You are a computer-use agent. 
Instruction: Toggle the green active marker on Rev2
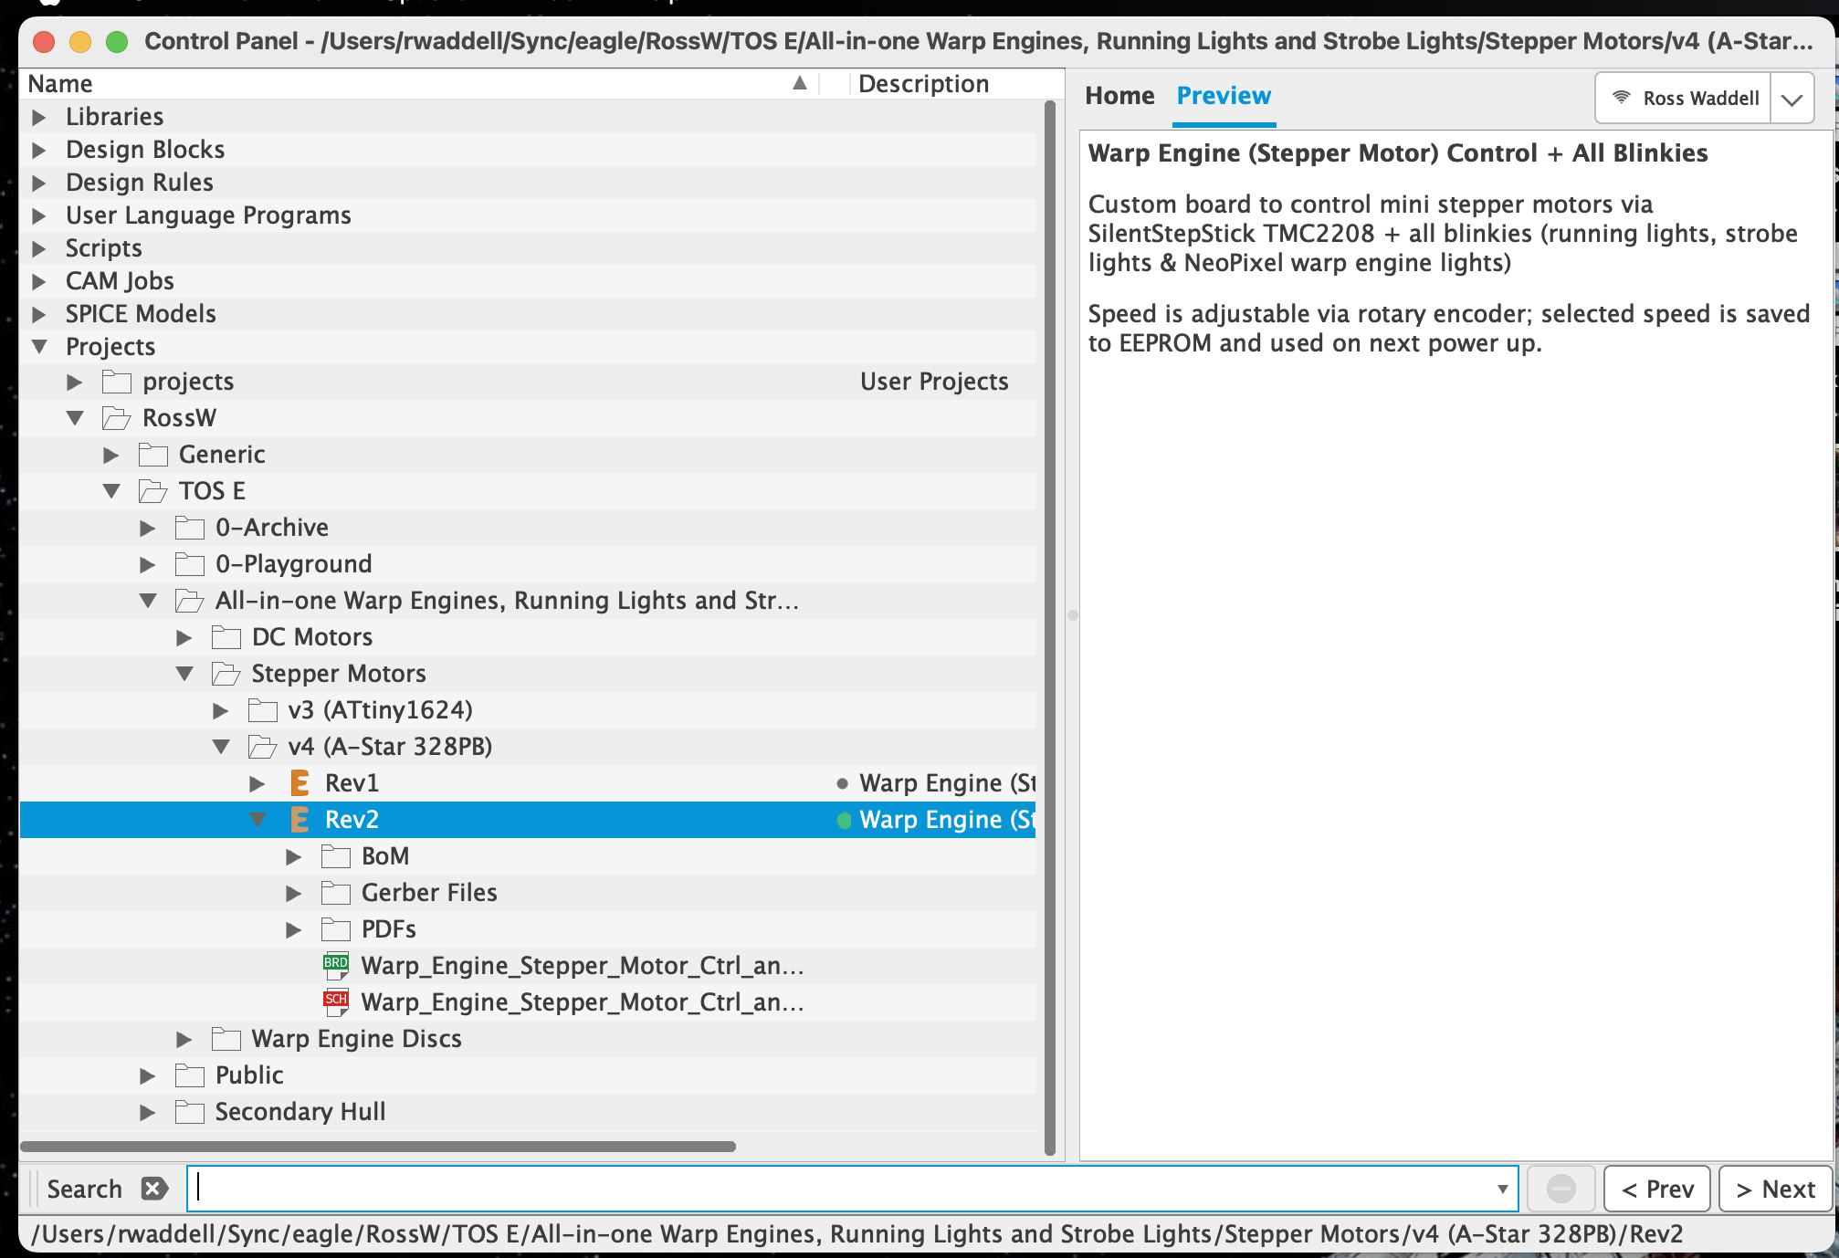pos(844,820)
